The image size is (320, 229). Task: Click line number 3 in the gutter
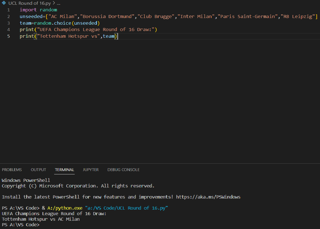click(9, 23)
